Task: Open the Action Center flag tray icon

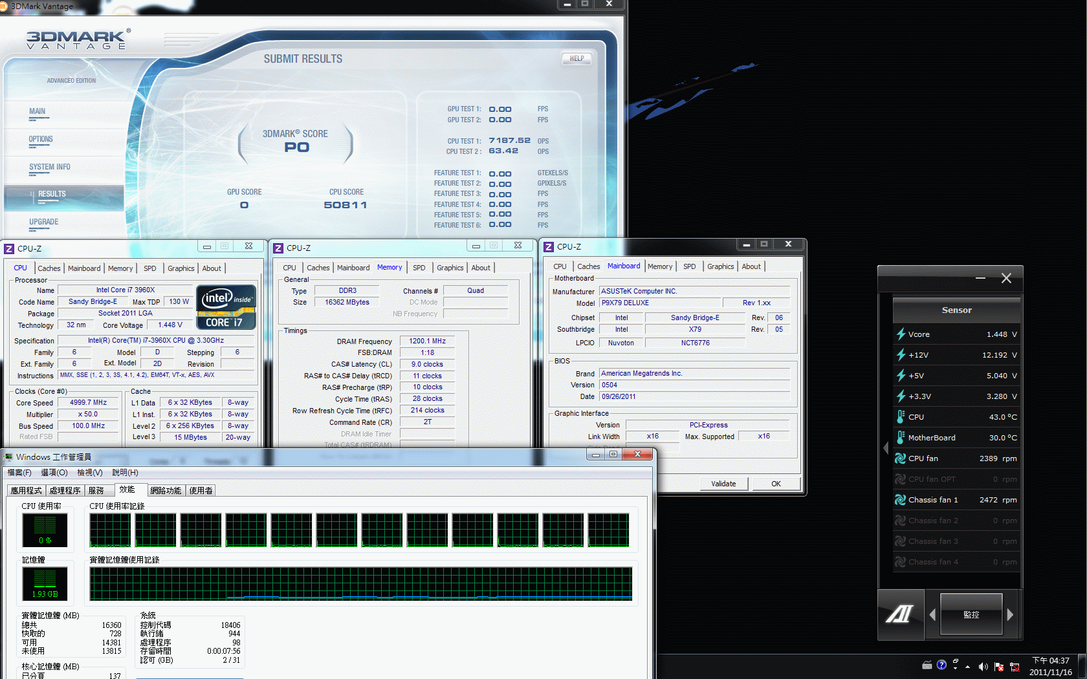Action: coord(999,666)
